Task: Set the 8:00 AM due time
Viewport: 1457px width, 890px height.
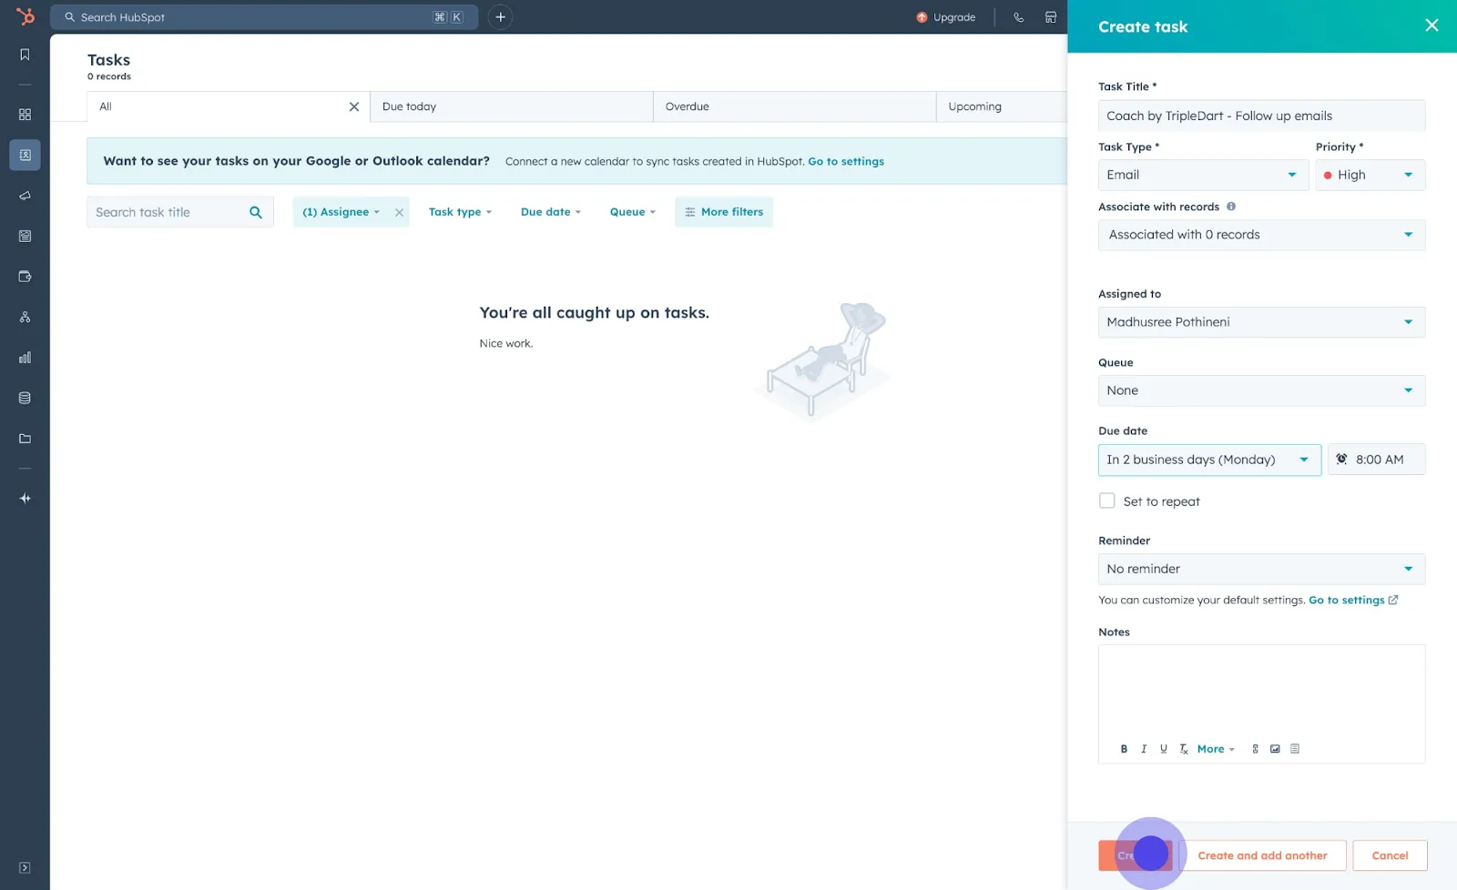Action: pos(1376,460)
